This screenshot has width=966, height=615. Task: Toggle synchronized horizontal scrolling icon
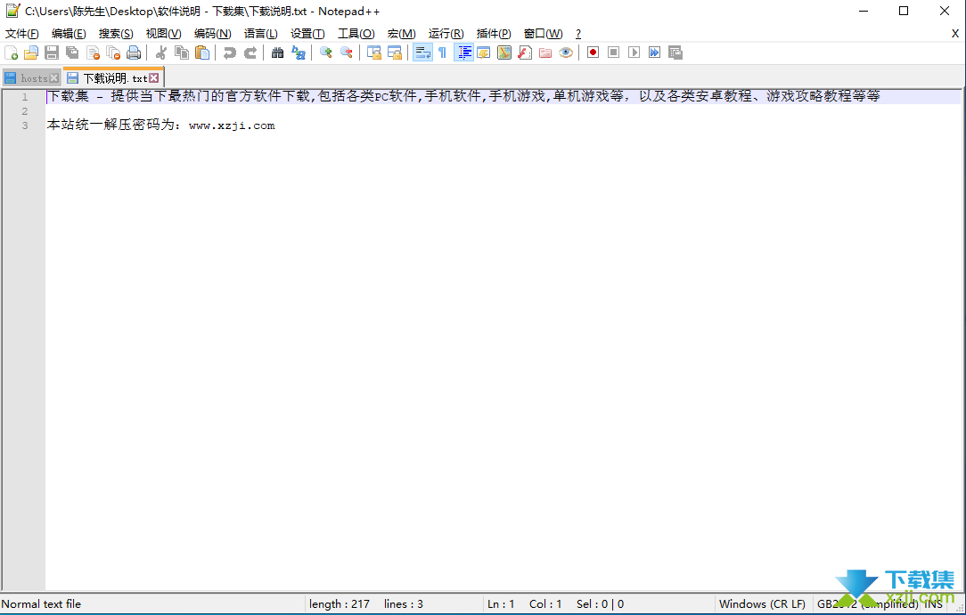click(x=395, y=53)
